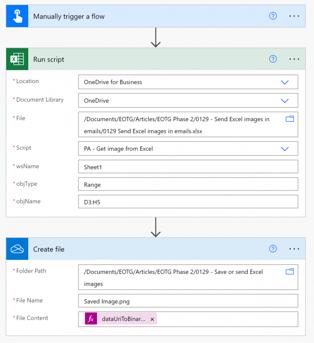Open help for Manually trigger a flow
The image size is (314, 343).
[x=273, y=16]
